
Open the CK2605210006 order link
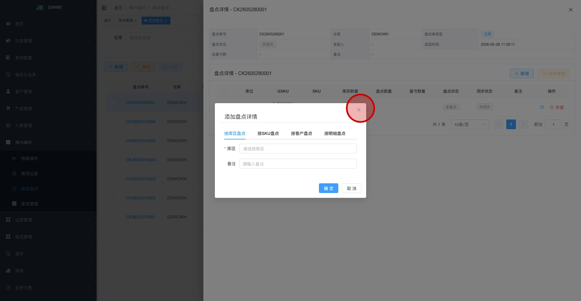[140, 122]
